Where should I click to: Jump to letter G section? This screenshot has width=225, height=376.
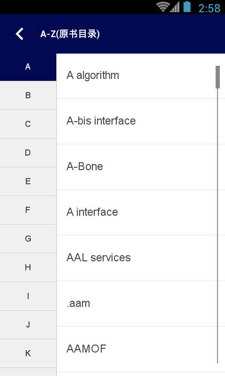(28, 239)
